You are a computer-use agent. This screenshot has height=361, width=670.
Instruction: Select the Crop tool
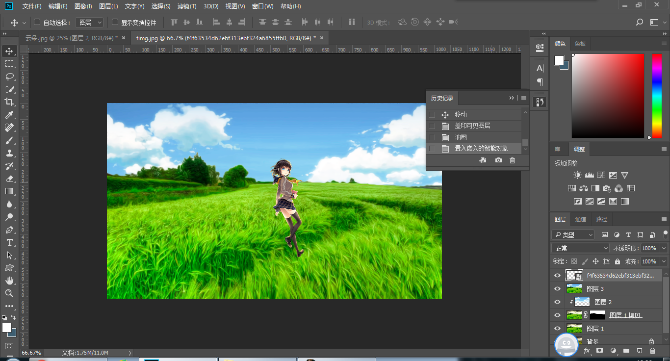click(9, 102)
